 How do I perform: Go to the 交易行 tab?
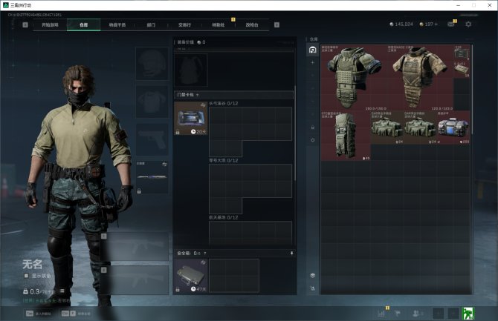184,24
